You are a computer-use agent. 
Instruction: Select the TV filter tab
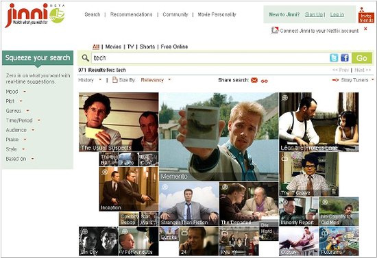(130, 47)
